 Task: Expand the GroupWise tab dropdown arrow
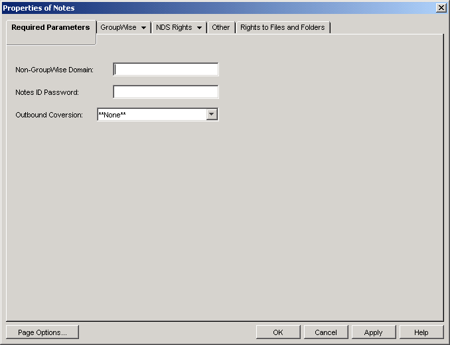point(144,28)
